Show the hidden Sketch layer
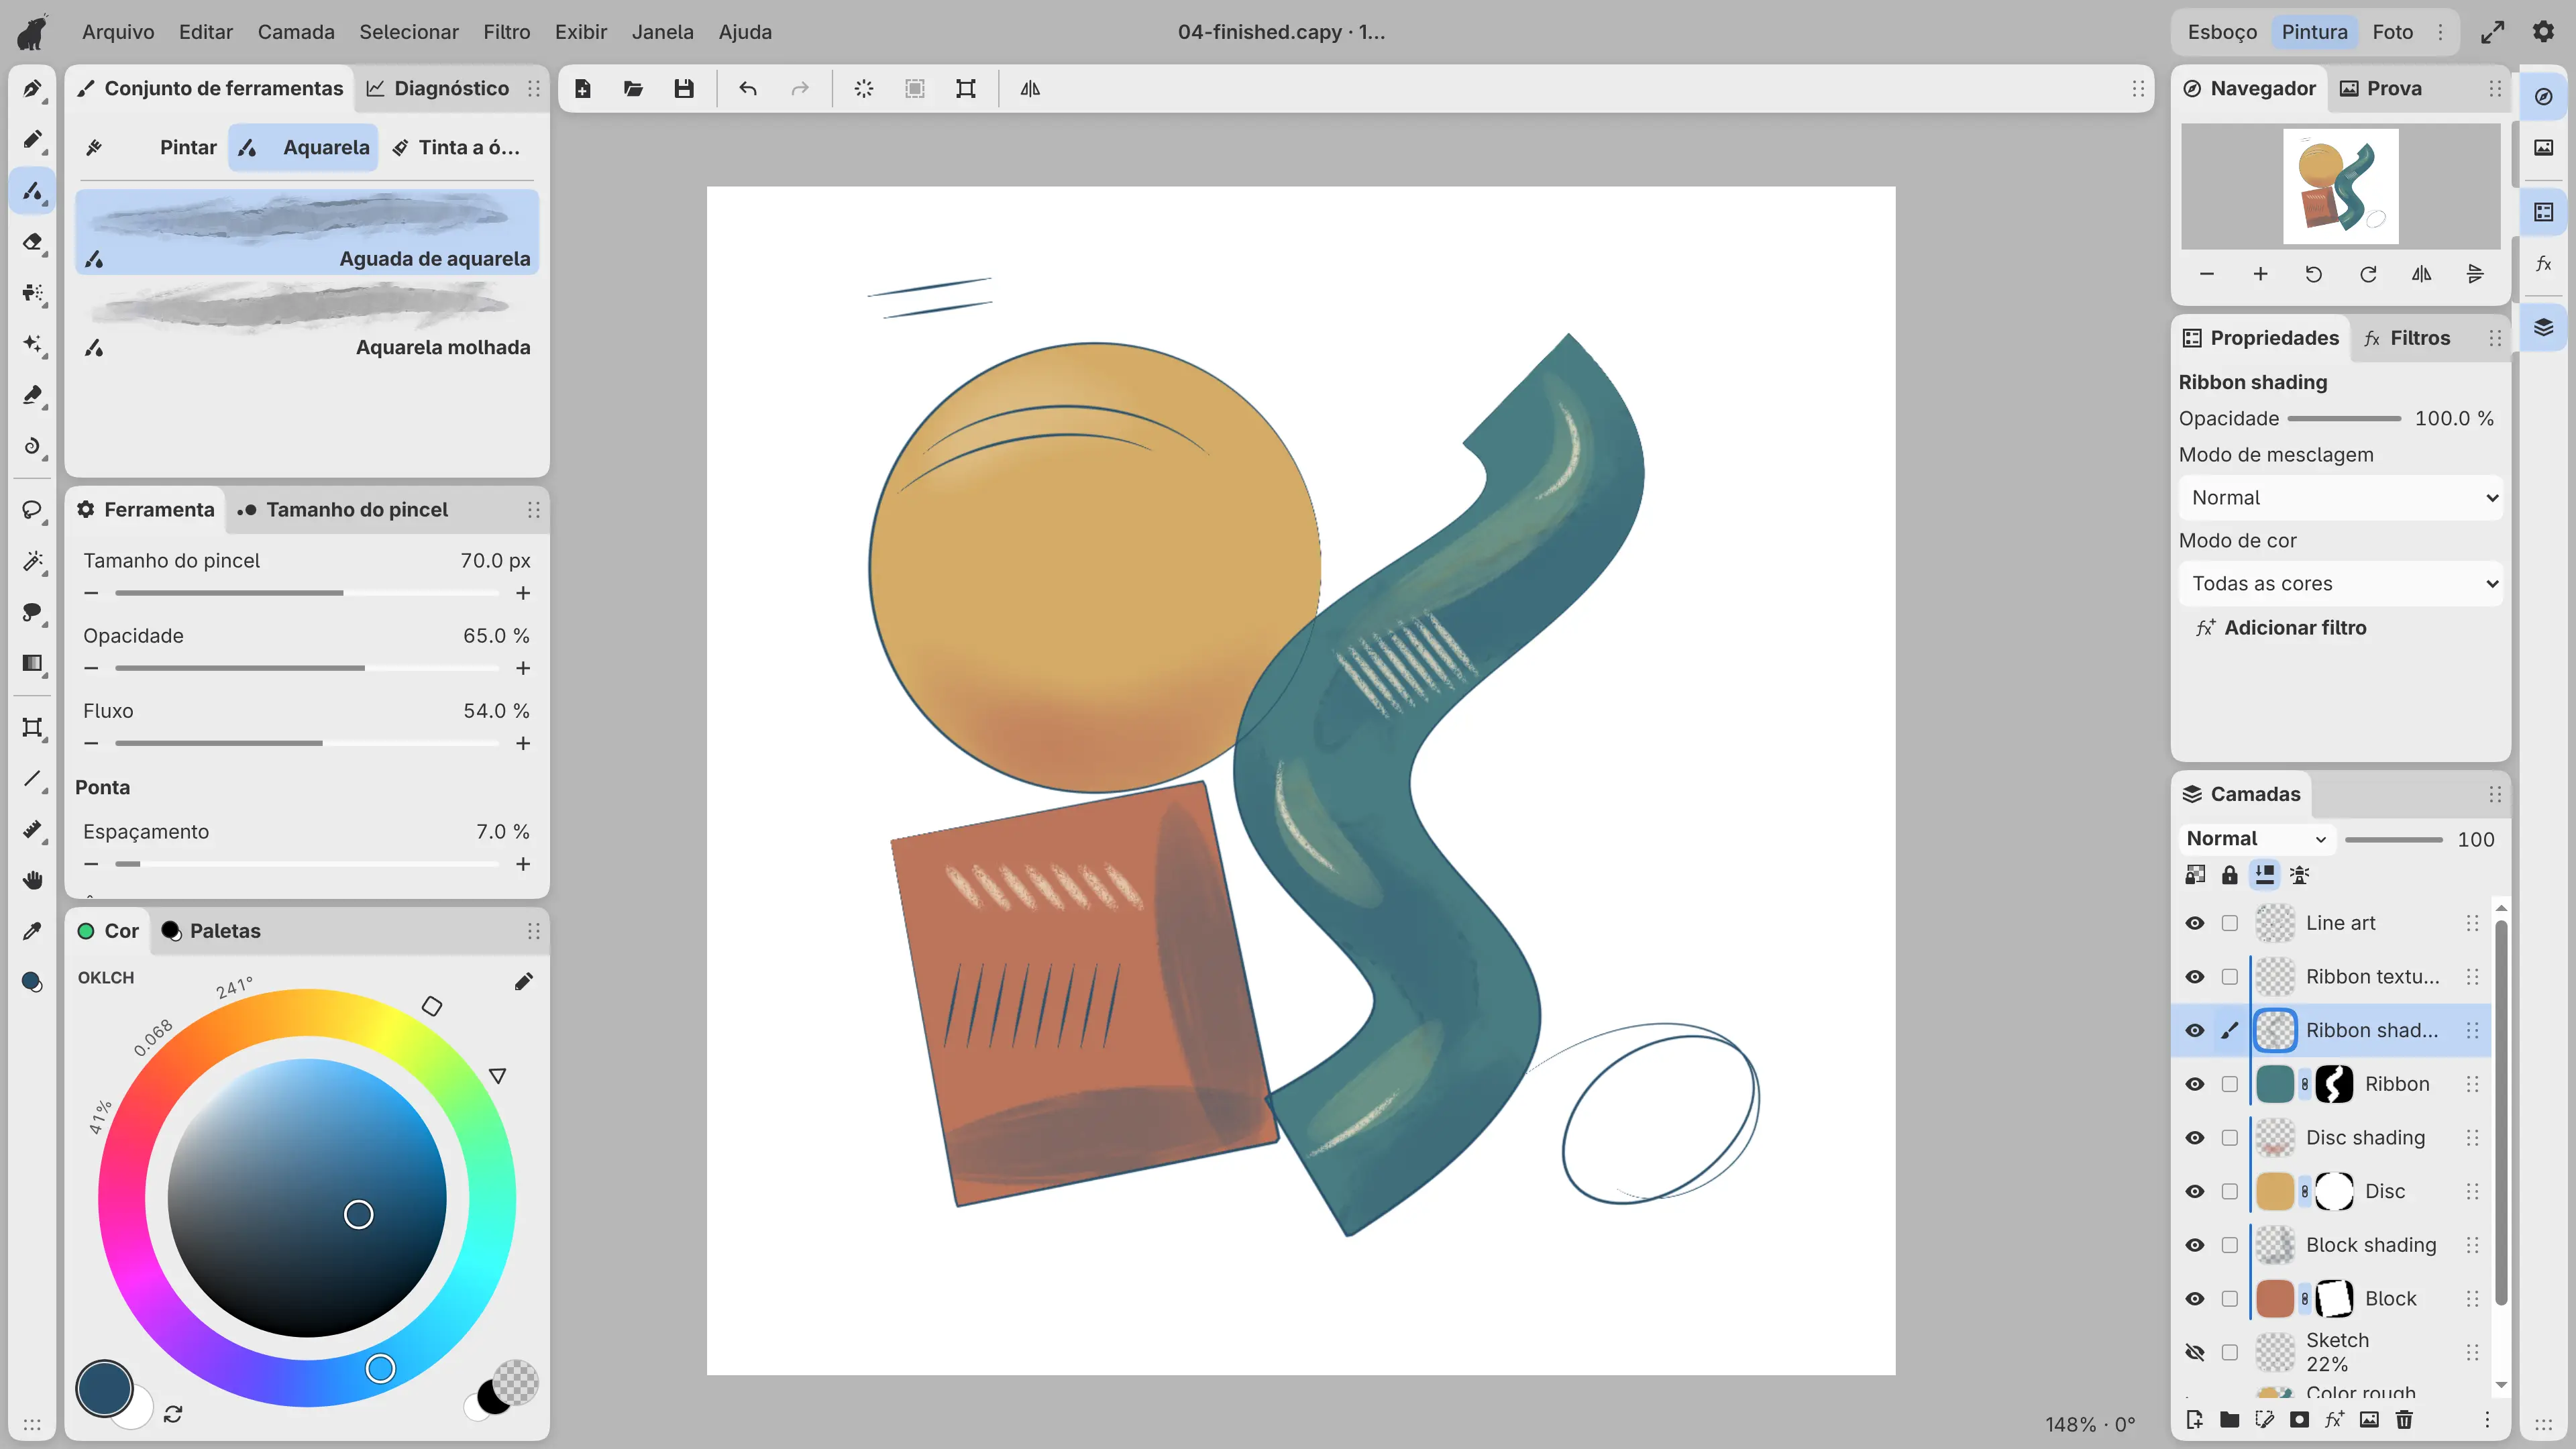The image size is (2576, 1449). (2195, 1353)
